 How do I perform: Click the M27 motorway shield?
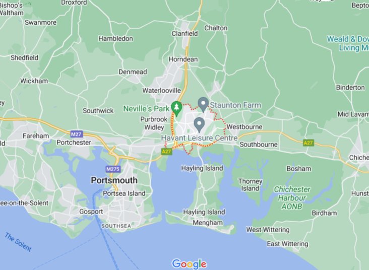[x=77, y=134]
